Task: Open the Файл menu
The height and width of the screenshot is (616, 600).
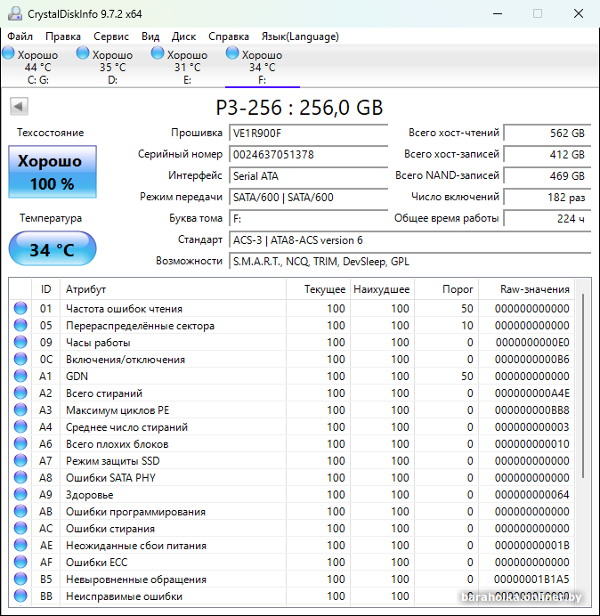Action: click(20, 36)
